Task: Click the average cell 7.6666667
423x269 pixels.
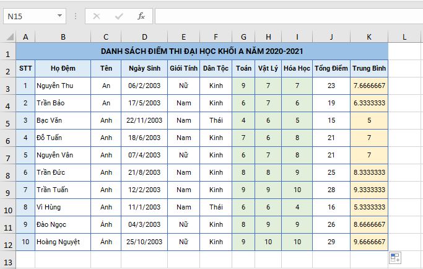Action: click(369, 86)
